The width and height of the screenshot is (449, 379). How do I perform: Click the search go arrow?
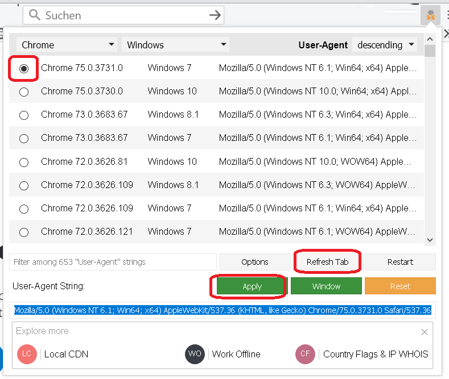point(215,15)
